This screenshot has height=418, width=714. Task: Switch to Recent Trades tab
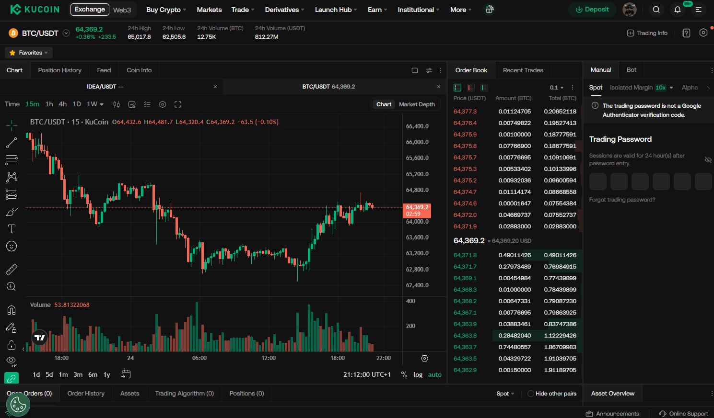pos(523,70)
